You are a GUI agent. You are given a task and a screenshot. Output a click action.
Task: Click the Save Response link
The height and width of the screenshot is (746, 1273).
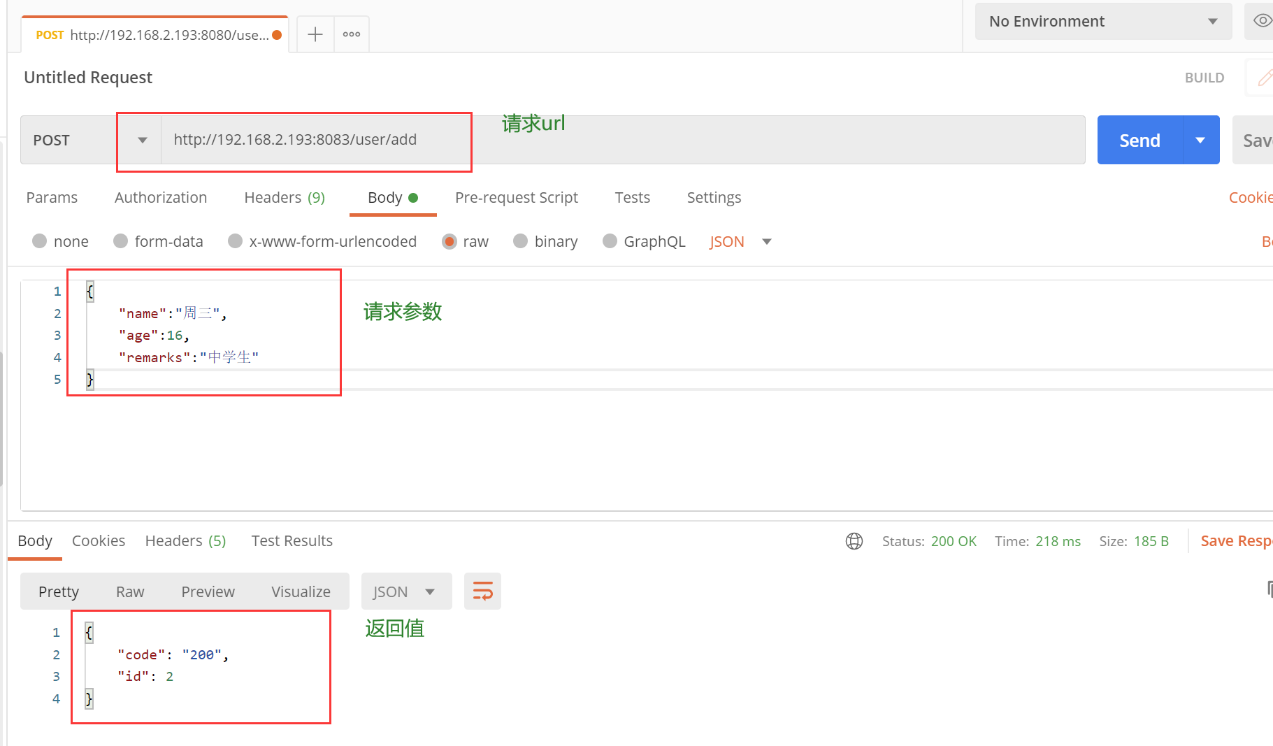point(1237,541)
